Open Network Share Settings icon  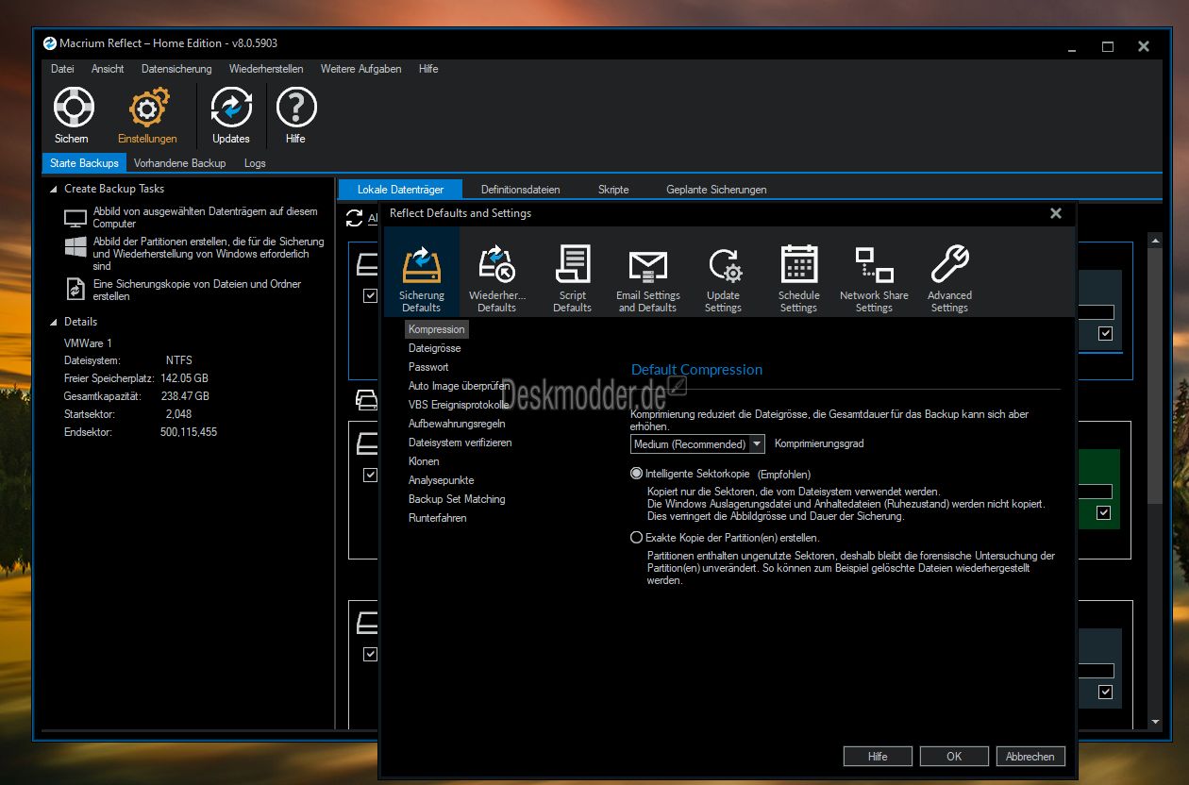click(874, 265)
